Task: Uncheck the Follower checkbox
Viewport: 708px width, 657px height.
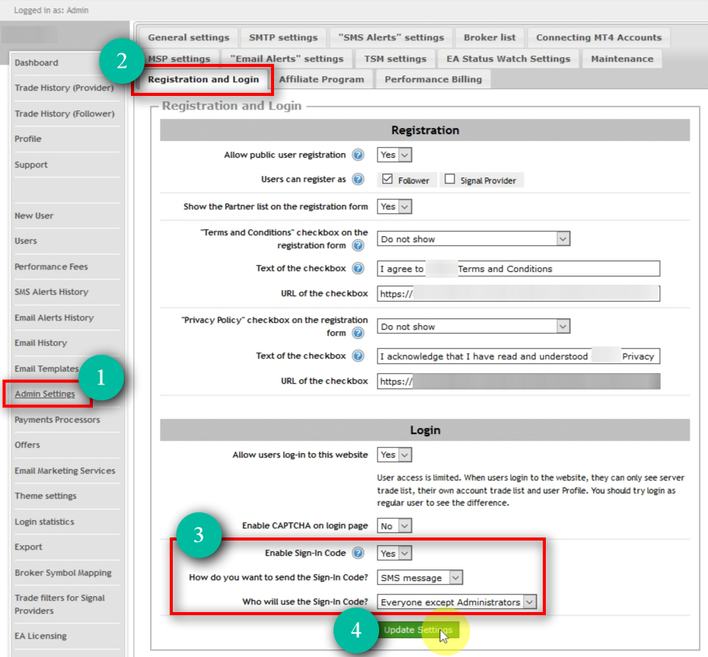Action: pos(387,180)
